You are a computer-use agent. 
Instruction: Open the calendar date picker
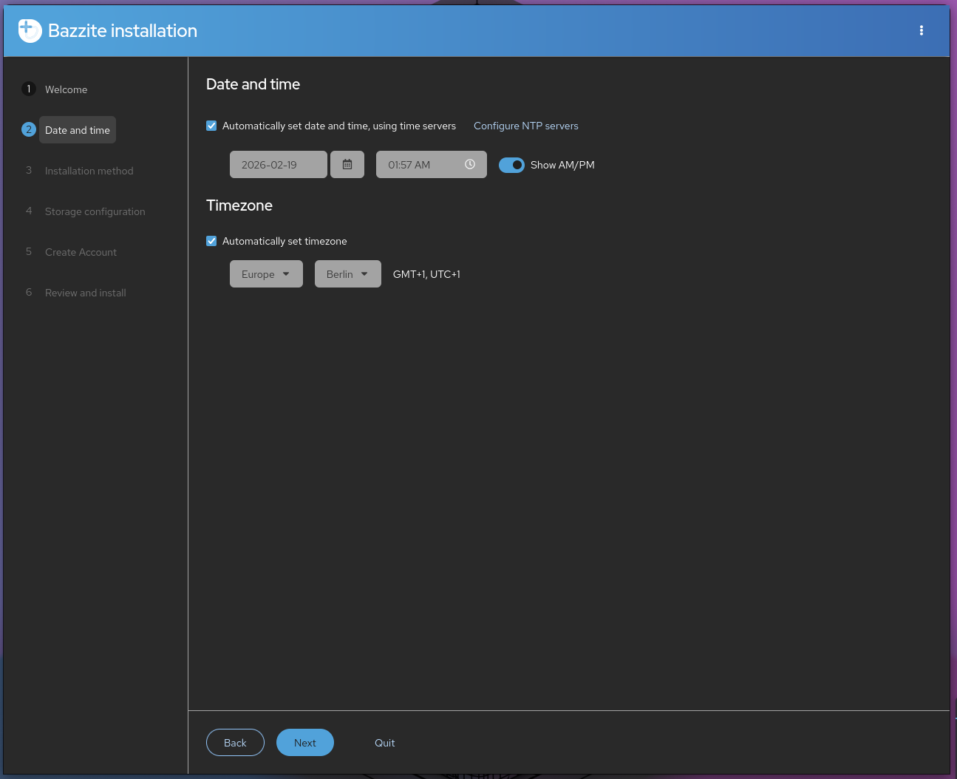(347, 164)
